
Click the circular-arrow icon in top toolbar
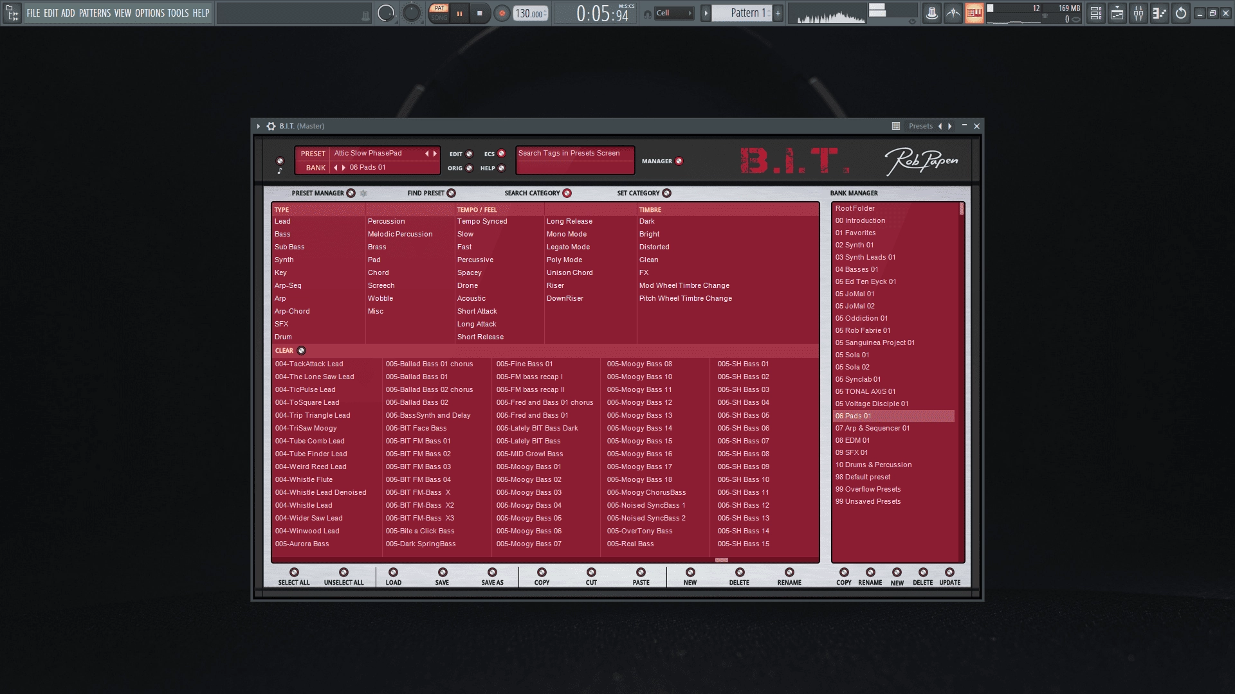click(x=1181, y=13)
